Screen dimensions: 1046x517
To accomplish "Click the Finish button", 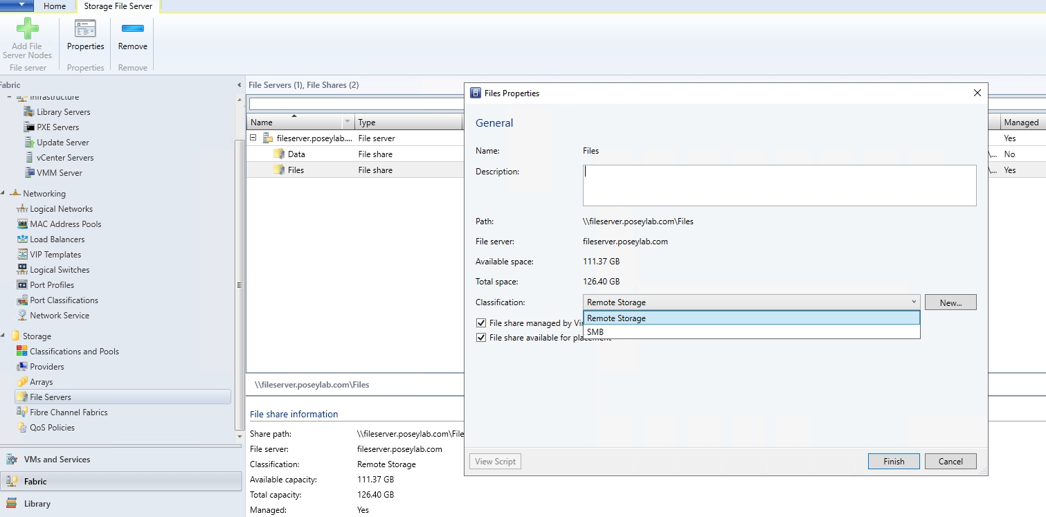I will click(893, 461).
